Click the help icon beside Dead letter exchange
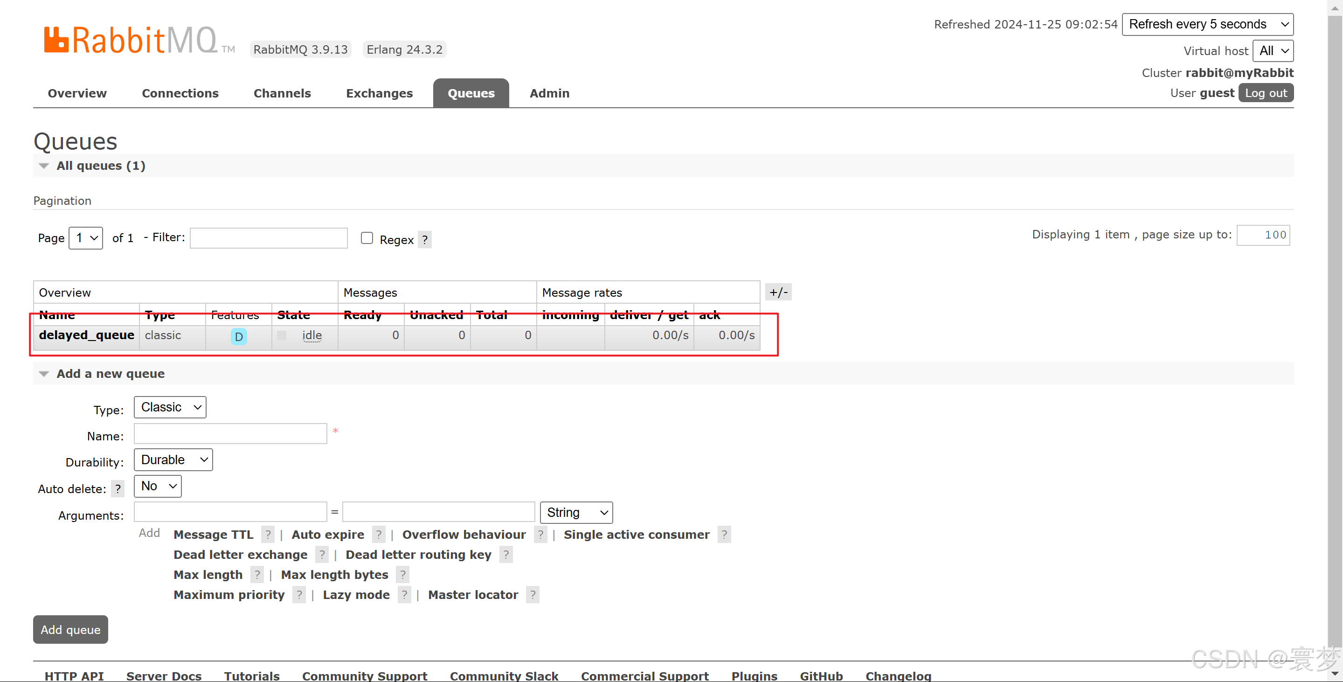Screen dimensions: 1343x682 (x=322, y=555)
